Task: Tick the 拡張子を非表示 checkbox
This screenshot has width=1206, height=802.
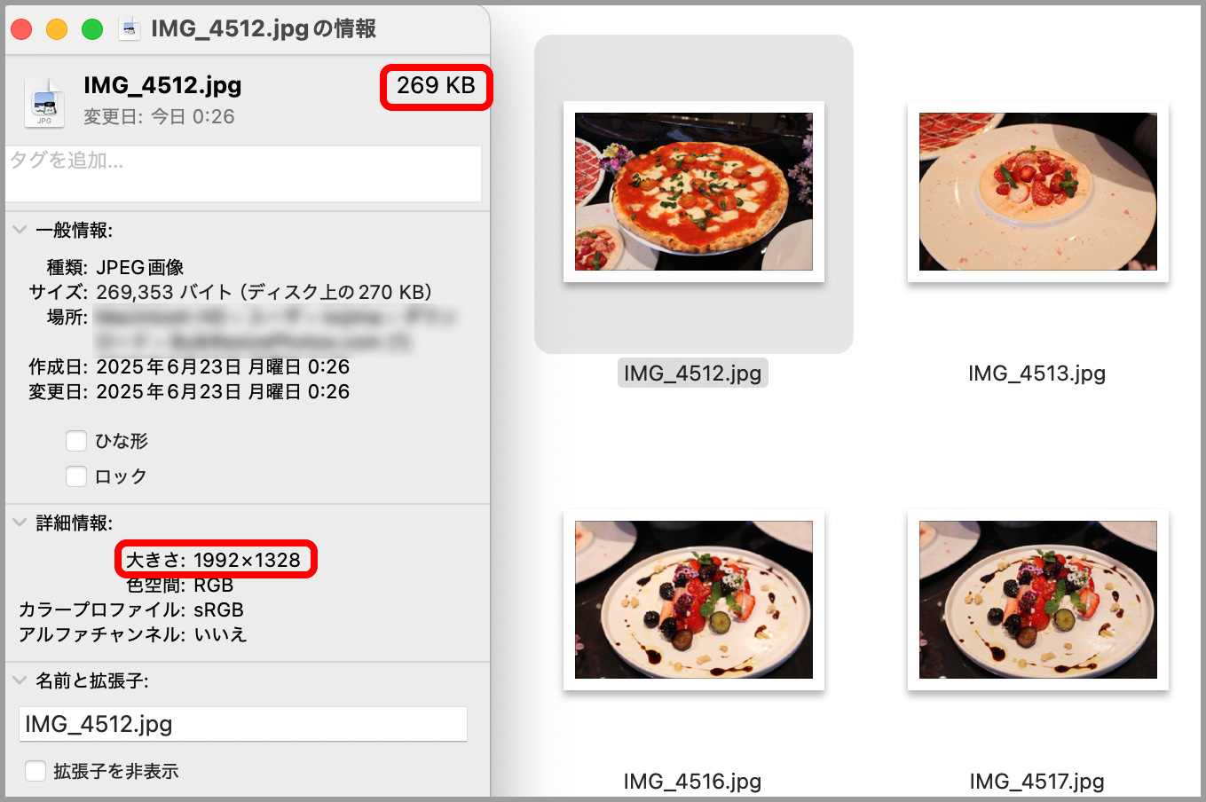Action: pyautogui.click(x=35, y=771)
